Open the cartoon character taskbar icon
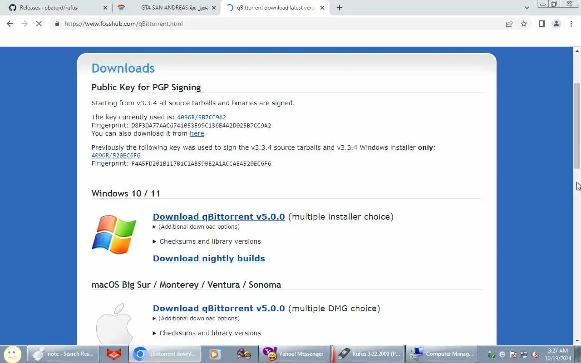 click(244, 354)
